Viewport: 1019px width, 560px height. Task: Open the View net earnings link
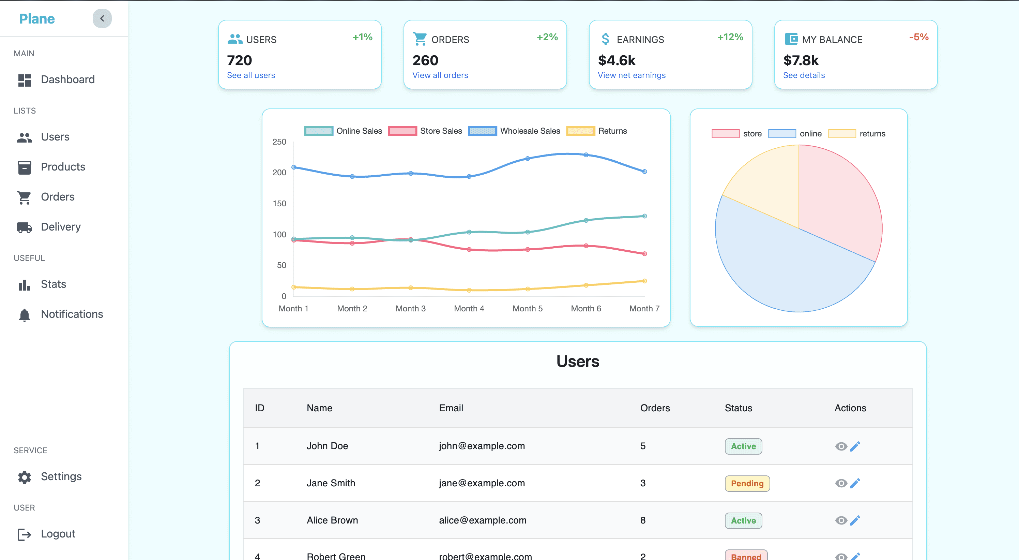(631, 75)
